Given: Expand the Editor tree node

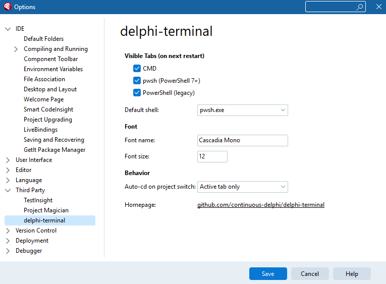Looking at the screenshot, I should [8, 171].
